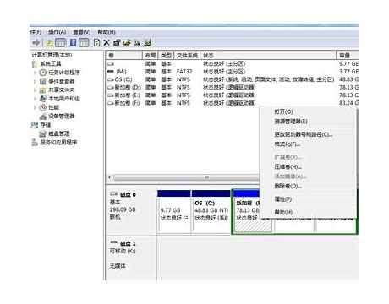Click the OS (C:) 48.83 GB partition block
This screenshot has height=304, width=389.
tap(211, 211)
